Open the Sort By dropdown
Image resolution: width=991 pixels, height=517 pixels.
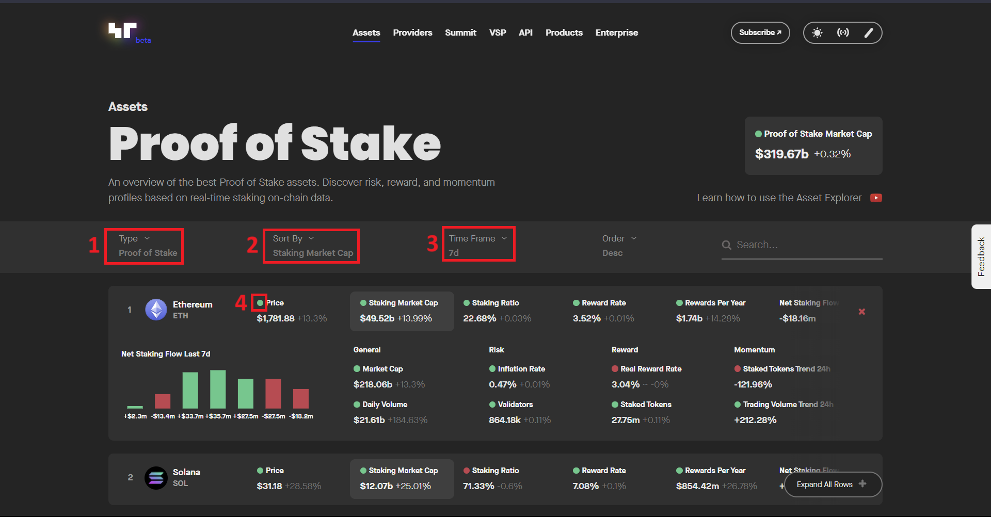coord(313,246)
